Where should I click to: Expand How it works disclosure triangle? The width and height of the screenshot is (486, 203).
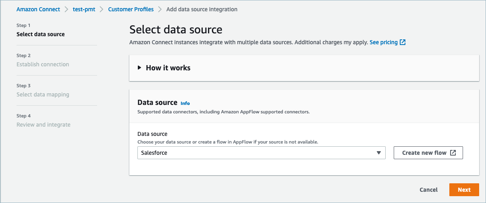tap(140, 68)
